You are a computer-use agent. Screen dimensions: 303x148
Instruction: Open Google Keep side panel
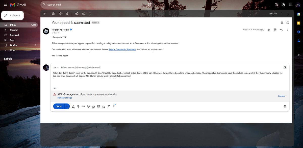298,23
